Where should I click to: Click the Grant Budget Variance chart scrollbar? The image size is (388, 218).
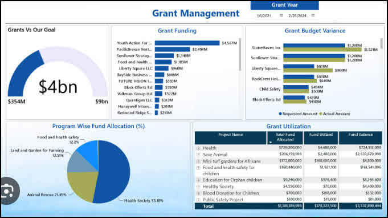381,43
